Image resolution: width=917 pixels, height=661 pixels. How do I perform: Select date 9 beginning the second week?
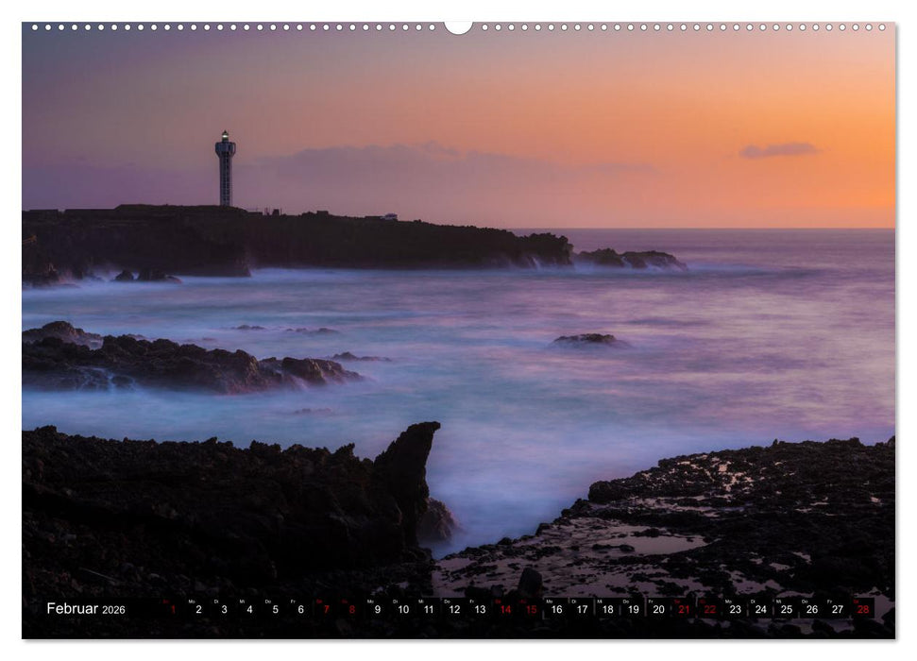[377, 608]
